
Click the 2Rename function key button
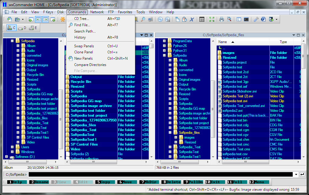click(39, 182)
